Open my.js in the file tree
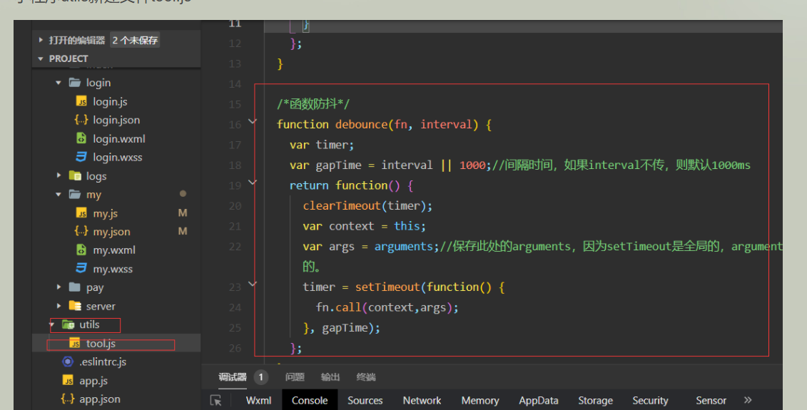 (106, 213)
